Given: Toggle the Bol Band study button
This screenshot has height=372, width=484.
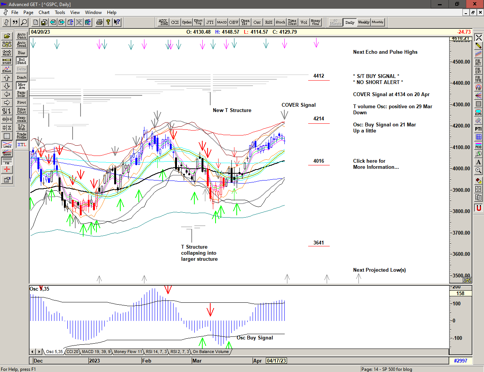Looking at the screenshot, I should (x=22, y=61).
